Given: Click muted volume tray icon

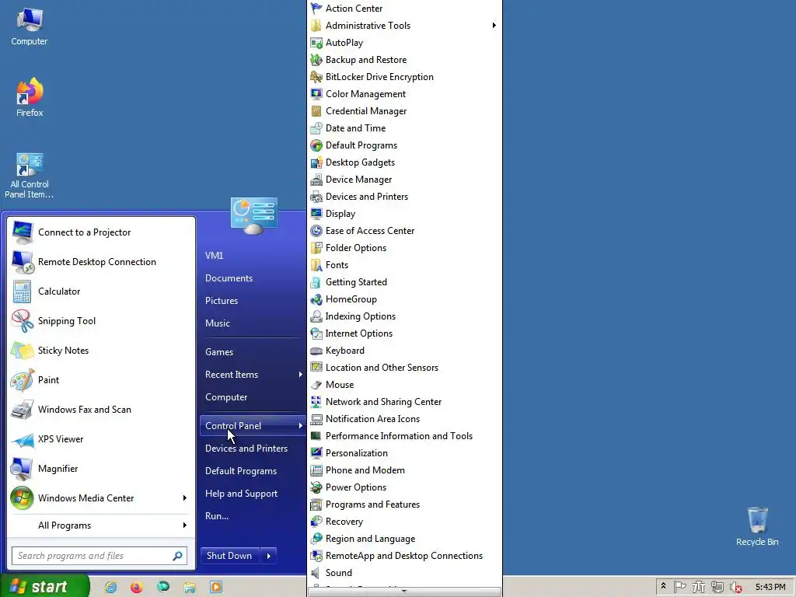Looking at the screenshot, I should (736, 588).
